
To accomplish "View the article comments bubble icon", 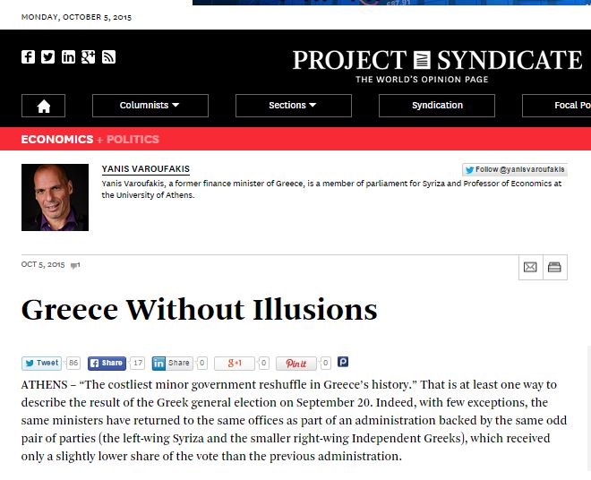I will click(75, 265).
